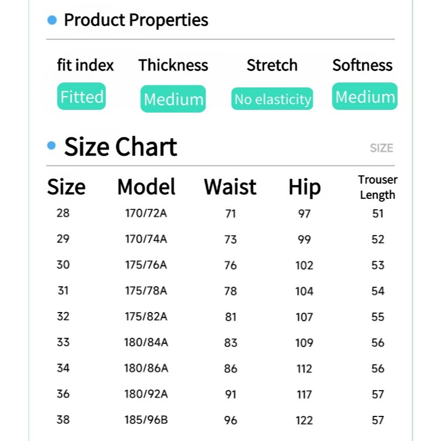441x441 pixels.
Task: Click the Trouser Length column header
Action: (x=378, y=187)
